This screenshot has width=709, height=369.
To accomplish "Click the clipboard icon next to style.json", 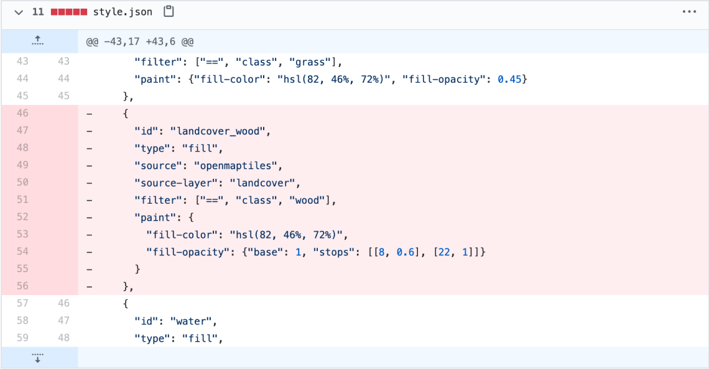I will 168,11.
